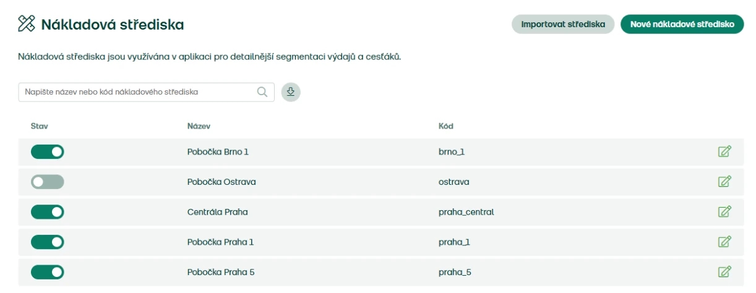The width and height of the screenshot is (756, 293).
Task: Toggle the Pobočka Praha 1 status
Action: tap(48, 242)
